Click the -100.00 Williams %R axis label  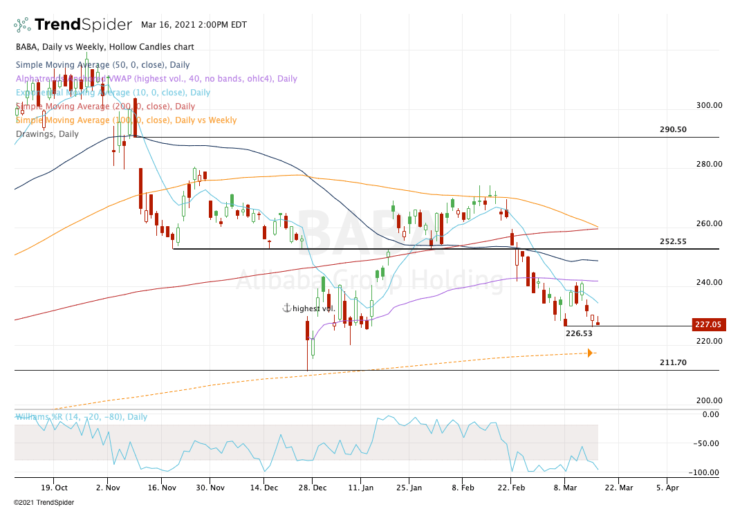point(704,472)
